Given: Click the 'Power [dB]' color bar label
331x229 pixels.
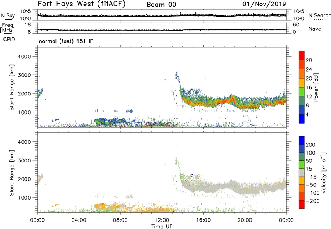Looking at the screenshot, I should [x=316, y=87].
